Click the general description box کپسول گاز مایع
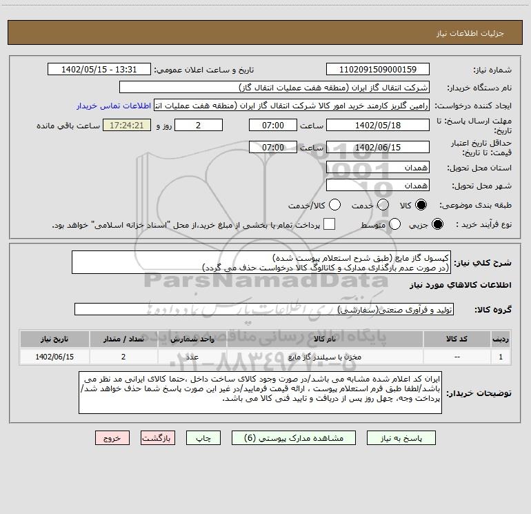 pyautogui.click(x=261, y=263)
